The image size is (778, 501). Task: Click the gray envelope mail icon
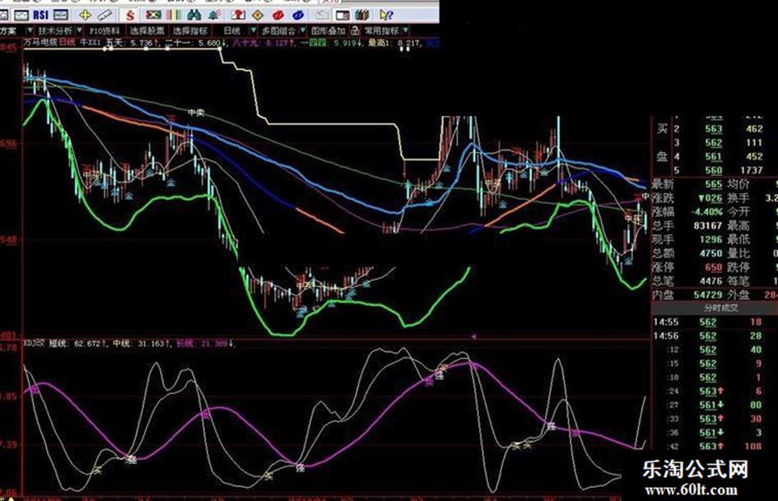[x=323, y=15]
